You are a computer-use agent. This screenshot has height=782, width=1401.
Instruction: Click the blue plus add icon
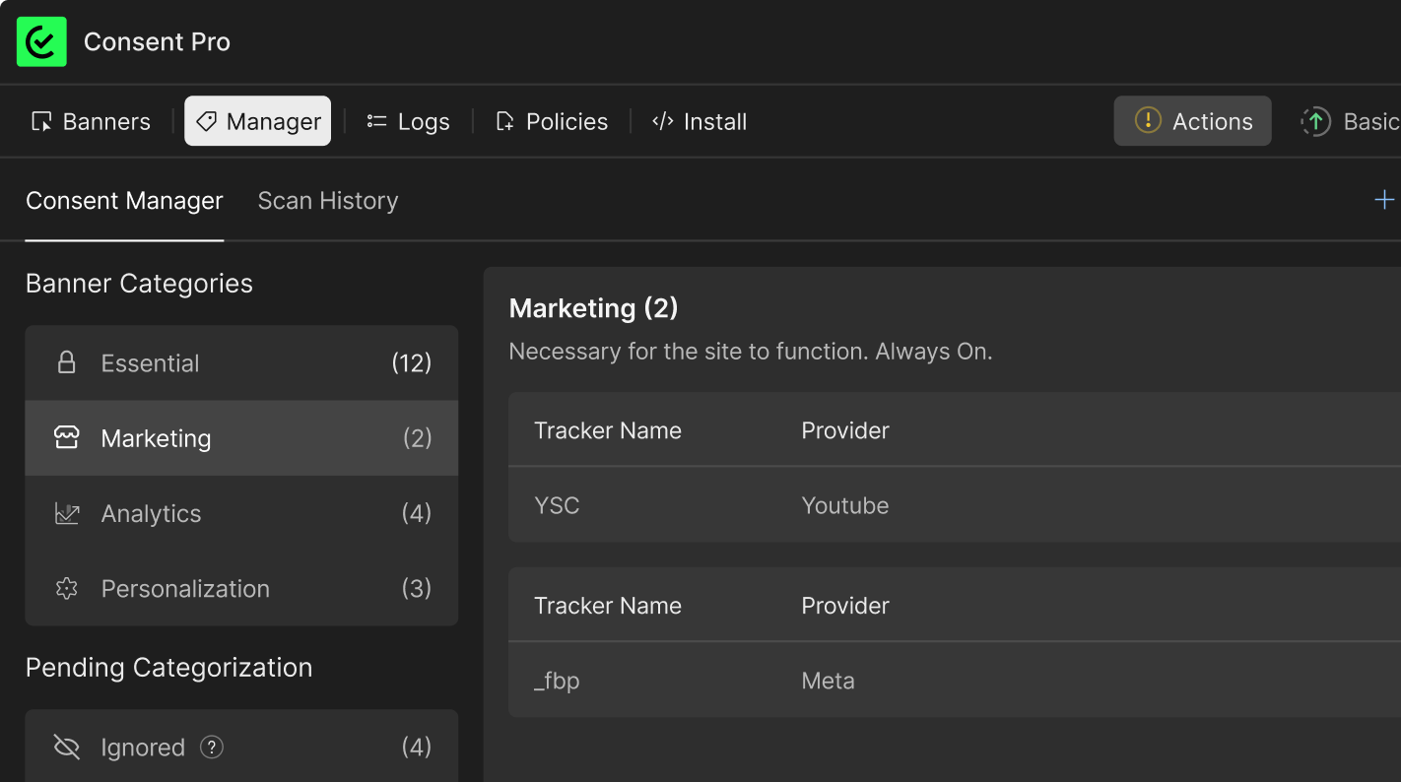click(1384, 200)
